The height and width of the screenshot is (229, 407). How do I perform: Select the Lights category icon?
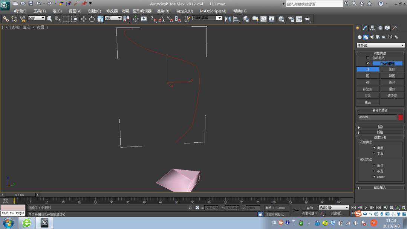tap(372, 37)
